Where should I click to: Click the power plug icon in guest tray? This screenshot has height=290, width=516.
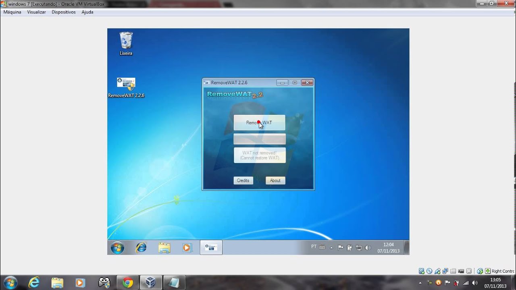click(x=350, y=248)
